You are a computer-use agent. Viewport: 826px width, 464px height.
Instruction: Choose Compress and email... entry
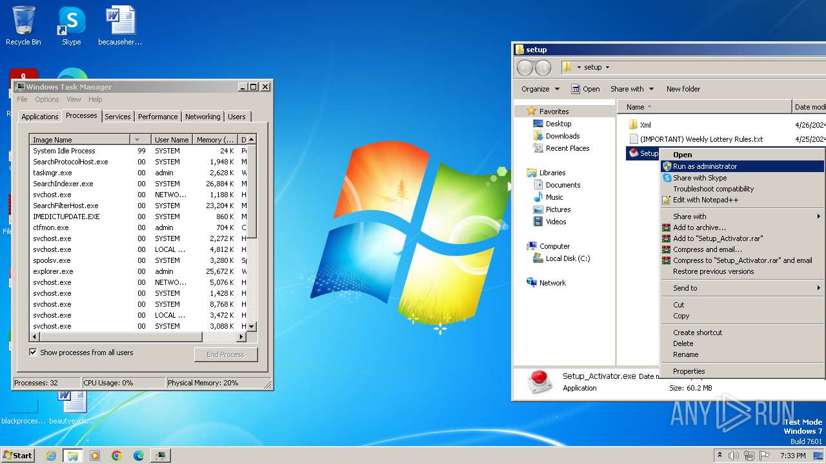742,249
